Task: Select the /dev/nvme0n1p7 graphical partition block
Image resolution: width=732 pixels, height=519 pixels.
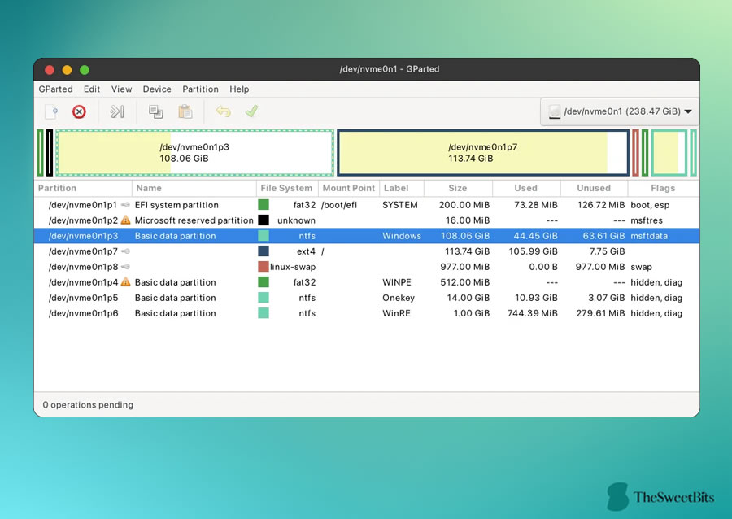Action: (x=483, y=153)
